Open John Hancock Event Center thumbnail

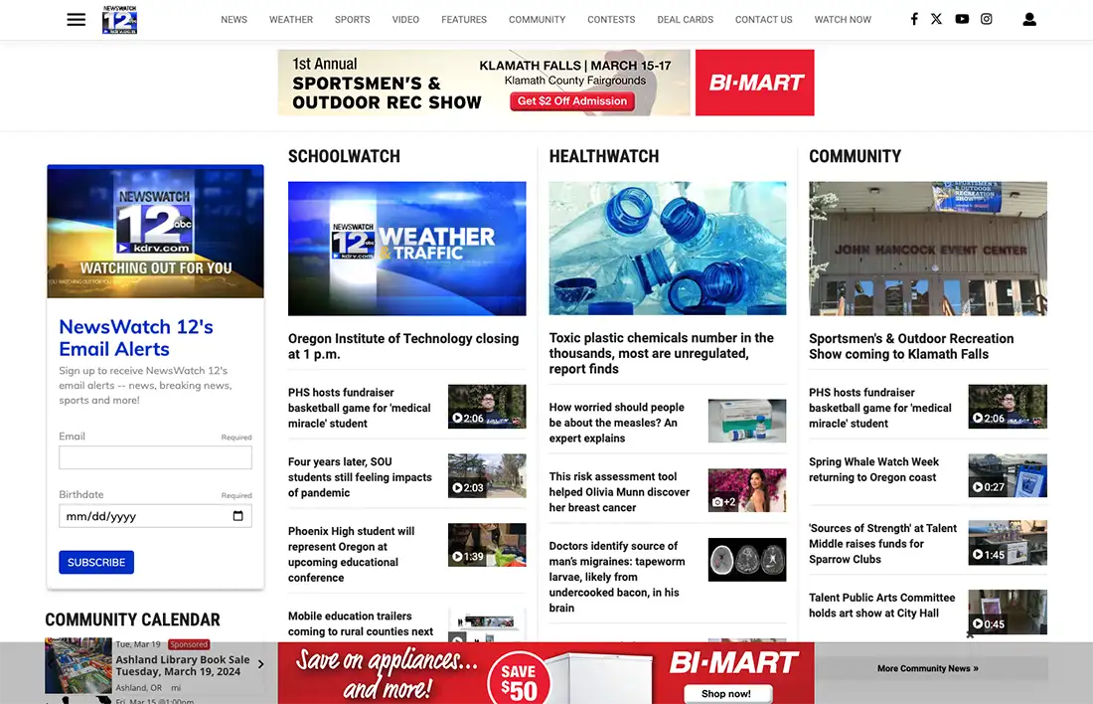[x=928, y=249]
